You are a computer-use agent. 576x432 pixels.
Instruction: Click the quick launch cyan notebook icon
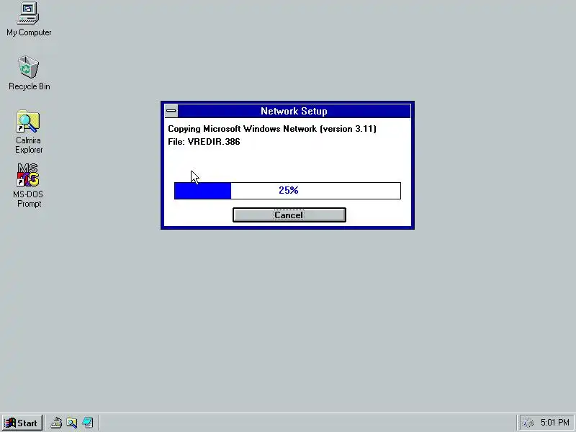tap(87, 423)
